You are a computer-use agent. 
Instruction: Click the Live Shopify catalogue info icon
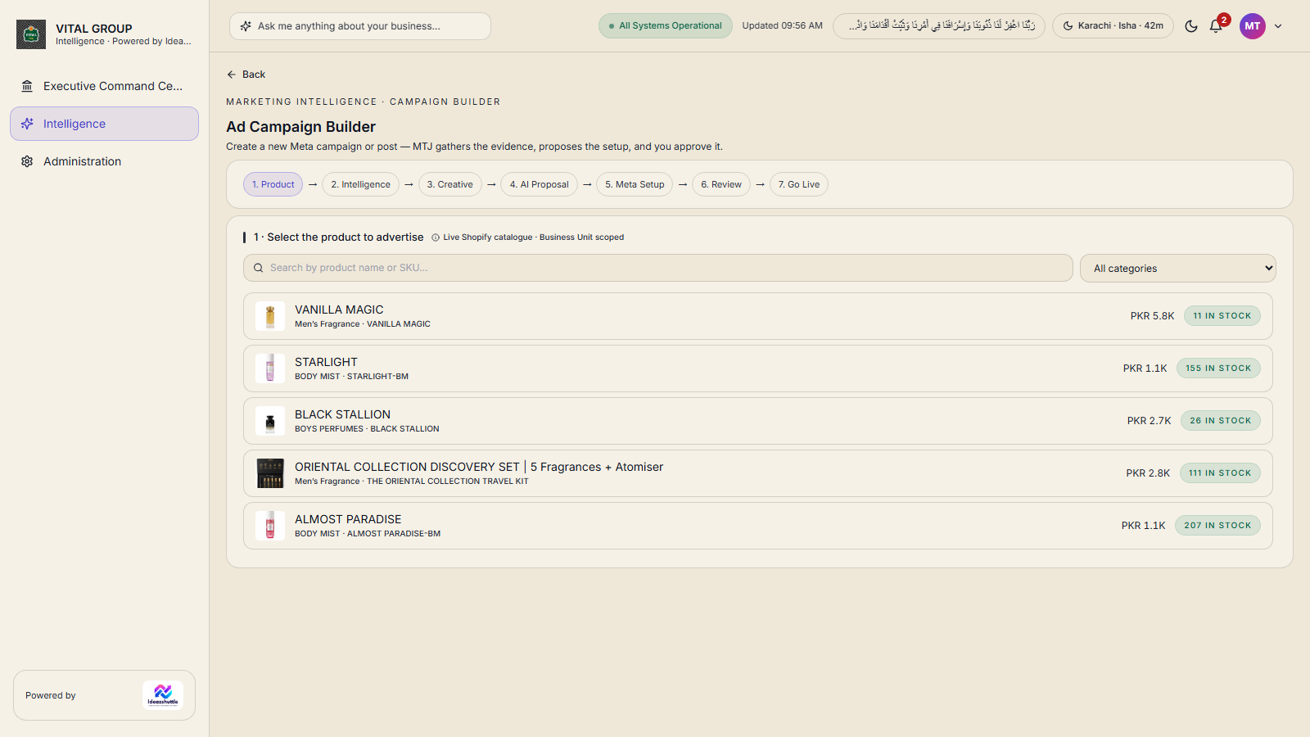click(436, 237)
